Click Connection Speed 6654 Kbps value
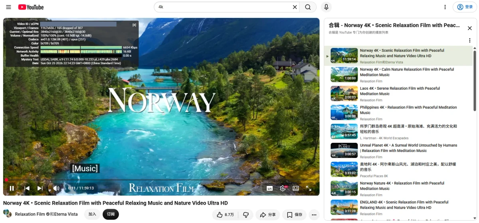This screenshot has width=479, height=223. click(130, 47)
